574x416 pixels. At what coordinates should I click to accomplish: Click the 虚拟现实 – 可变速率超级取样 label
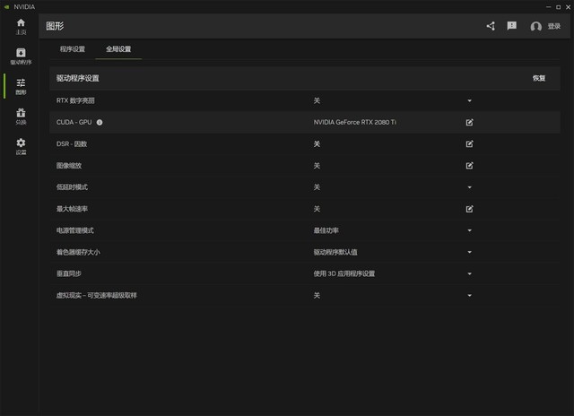pos(97,295)
